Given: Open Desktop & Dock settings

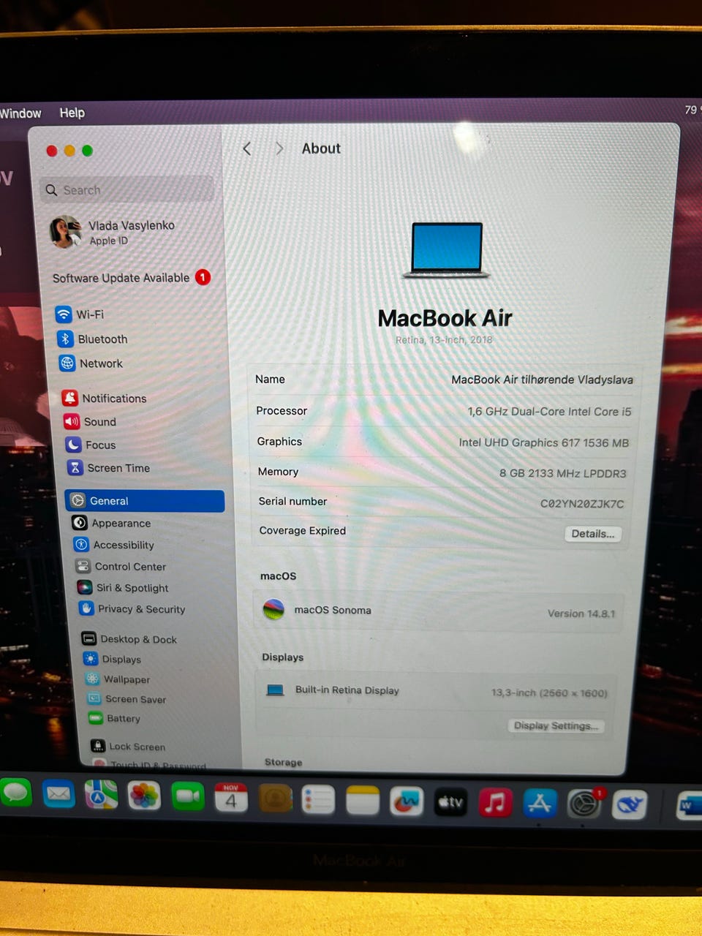Looking at the screenshot, I should tap(129, 639).
